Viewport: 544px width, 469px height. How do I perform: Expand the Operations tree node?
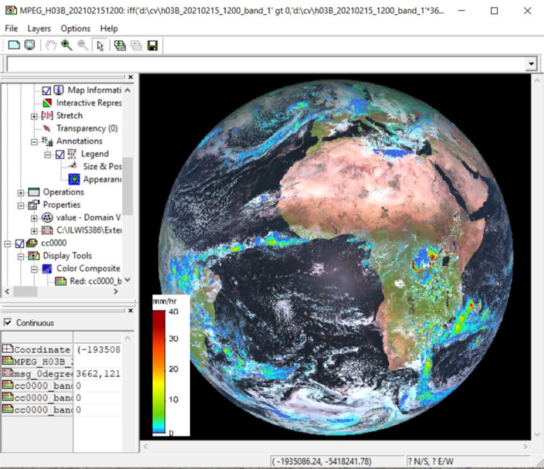pos(21,192)
